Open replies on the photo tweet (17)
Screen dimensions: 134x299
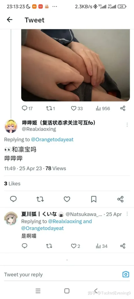[27, 109]
